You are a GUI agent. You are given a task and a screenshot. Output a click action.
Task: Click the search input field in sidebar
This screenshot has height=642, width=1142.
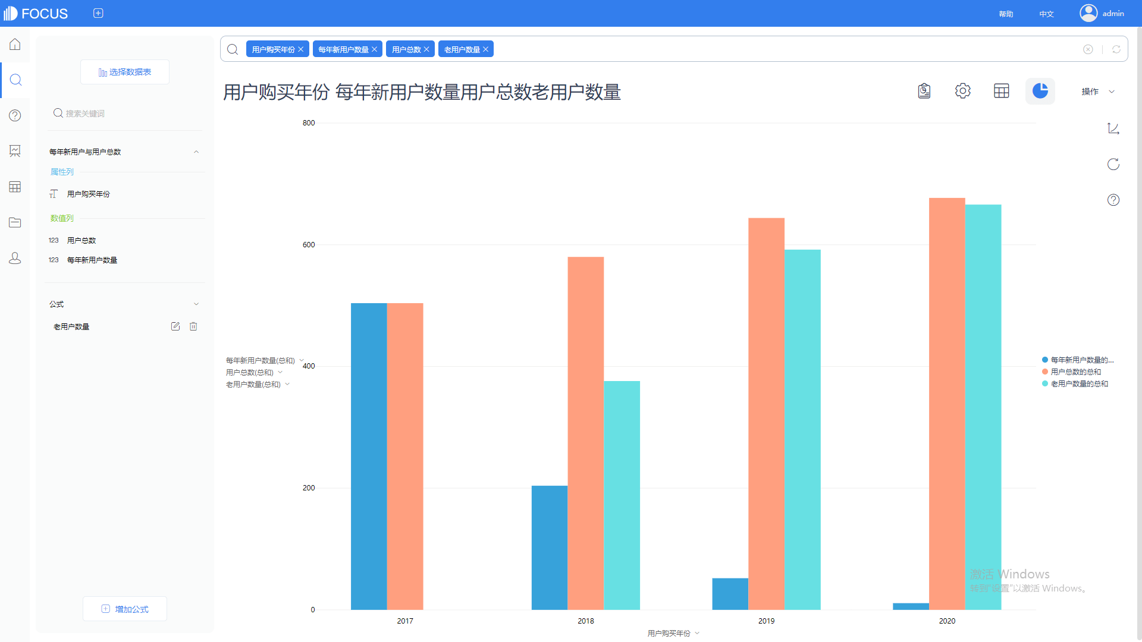tap(125, 113)
